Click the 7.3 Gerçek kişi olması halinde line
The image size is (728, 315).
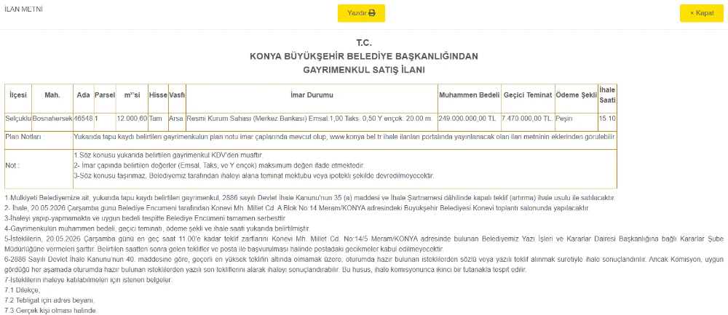coord(51,311)
